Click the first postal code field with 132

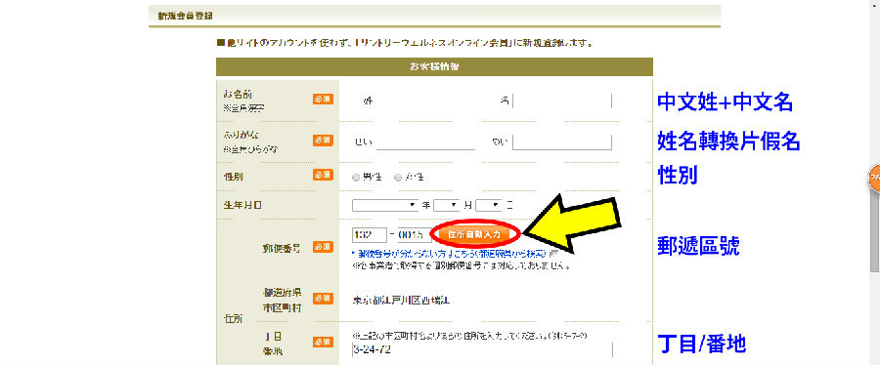[370, 234]
